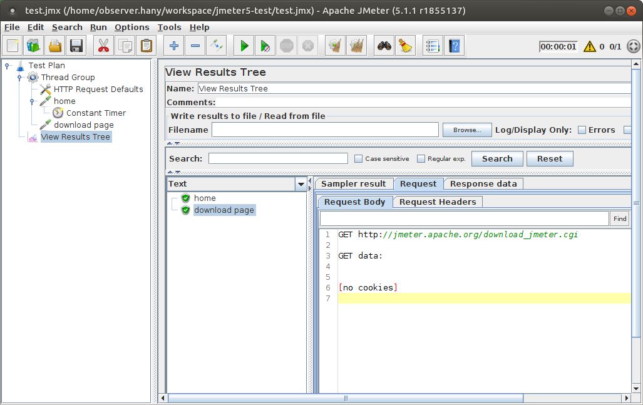Click the Filename input field
Image resolution: width=643 pixels, height=405 pixels.
pos(325,130)
